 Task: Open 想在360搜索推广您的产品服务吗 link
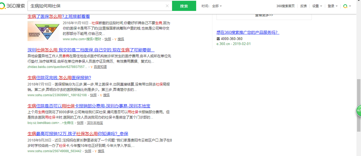(x=248, y=32)
